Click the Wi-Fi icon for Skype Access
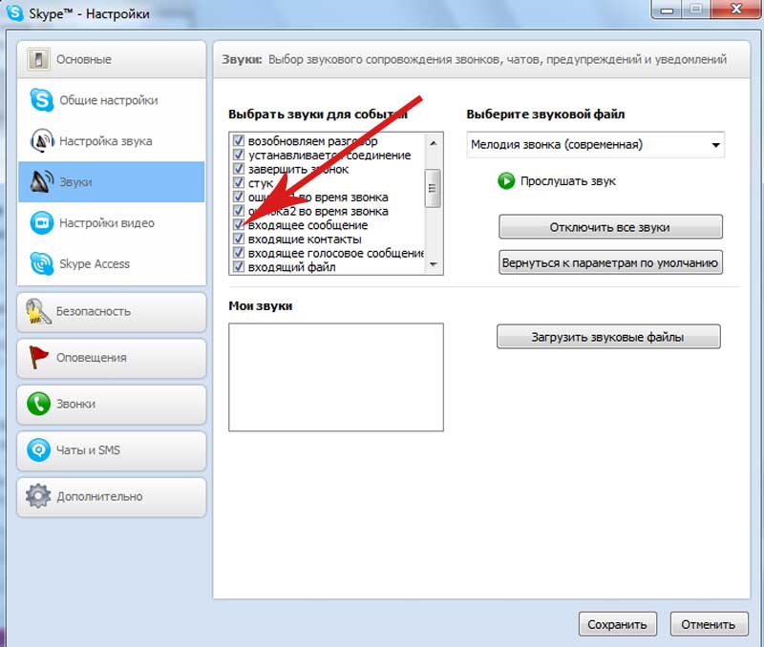 click(41, 263)
